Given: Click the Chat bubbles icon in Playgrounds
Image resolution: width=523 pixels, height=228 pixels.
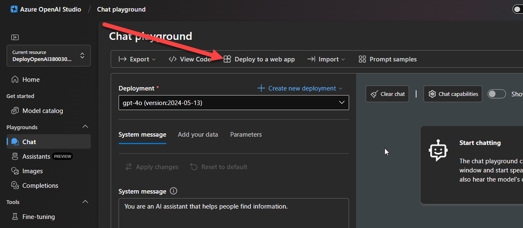Looking at the screenshot, I should pyautogui.click(x=15, y=142).
